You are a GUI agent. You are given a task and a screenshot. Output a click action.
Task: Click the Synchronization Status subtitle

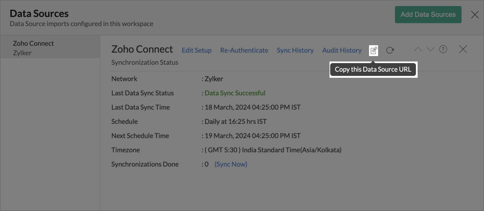145,63
